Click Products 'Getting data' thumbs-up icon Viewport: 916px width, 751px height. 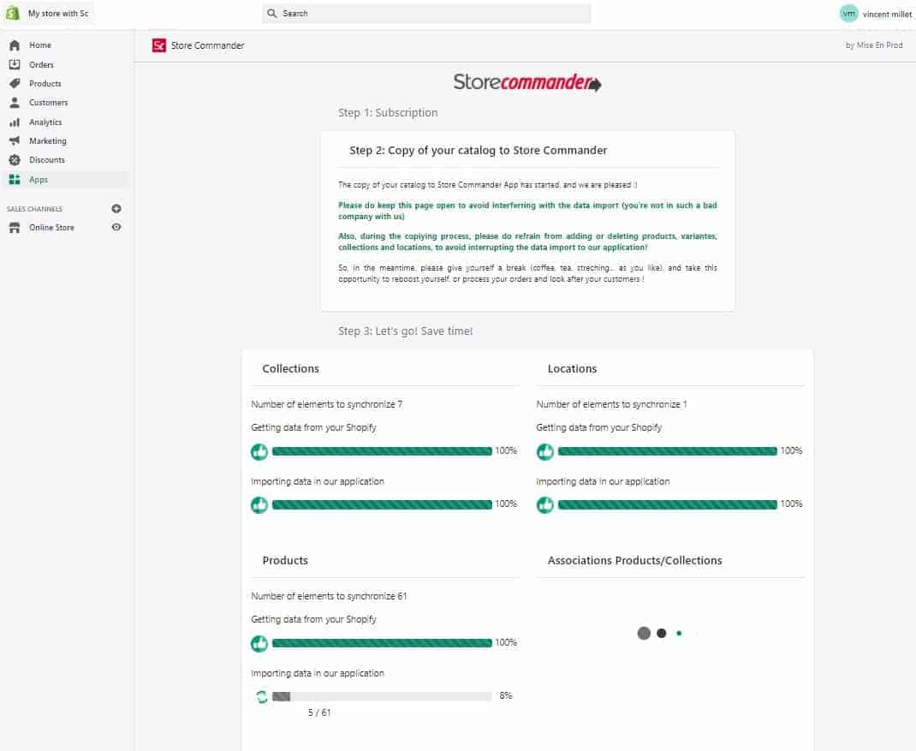pyautogui.click(x=259, y=643)
